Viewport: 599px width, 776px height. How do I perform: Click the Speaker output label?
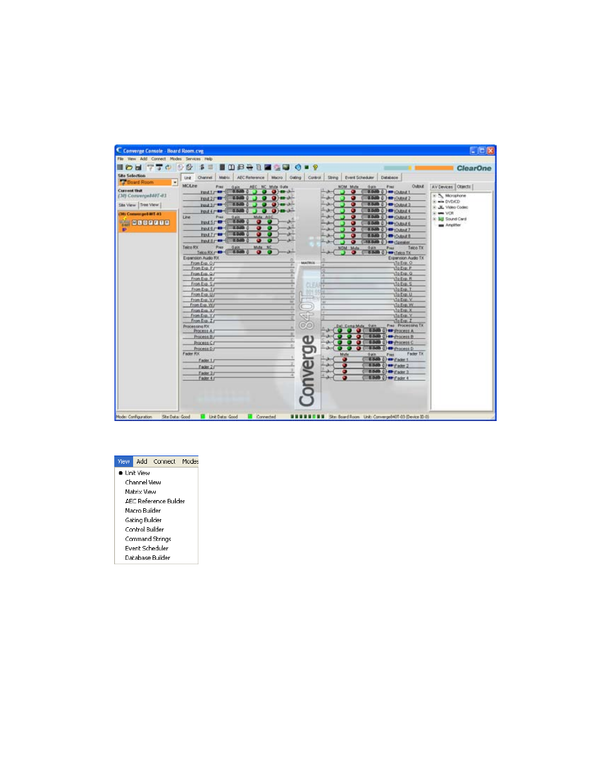tap(402, 242)
